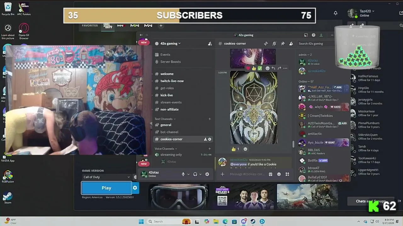
Task: Open apps icon in message bar
Action: [x=287, y=174]
